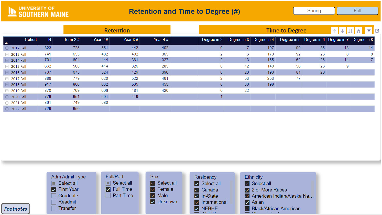Viewport: 382px width, 215px height.
Task: Uncheck the Female checkbox under Sex
Action: pyautogui.click(x=153, y=189)
